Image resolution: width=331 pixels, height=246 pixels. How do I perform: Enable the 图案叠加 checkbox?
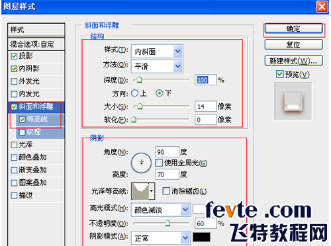click(14, 183)
